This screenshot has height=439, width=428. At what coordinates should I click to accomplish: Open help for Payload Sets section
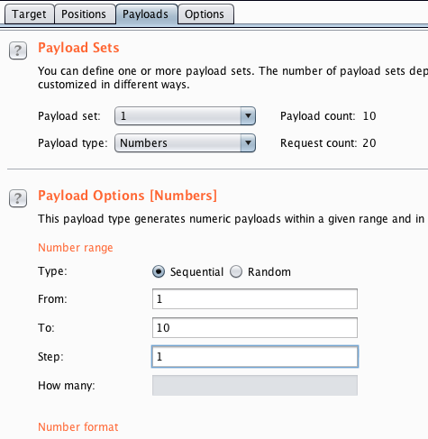tap(18, 50)
